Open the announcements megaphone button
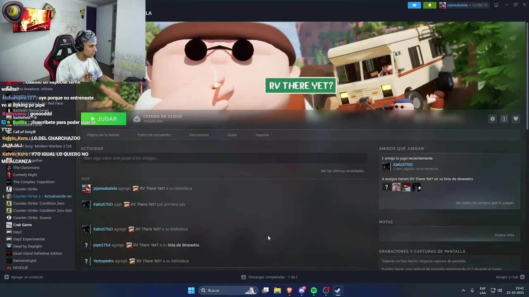 pyautogui.click(x=414, y=5)
